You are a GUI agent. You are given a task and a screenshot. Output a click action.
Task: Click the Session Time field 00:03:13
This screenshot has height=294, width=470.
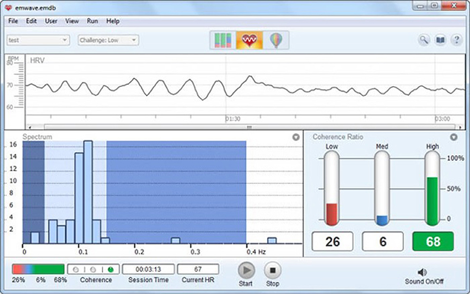[x=148, y=269]
